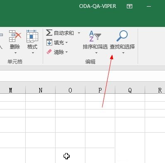Click the 查找和选择 label
This screenshot has width=165, height=163.
pos(122,47)
